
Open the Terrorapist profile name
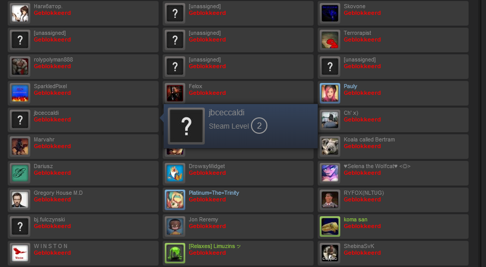pyautogui.click(x=357, y=33)
